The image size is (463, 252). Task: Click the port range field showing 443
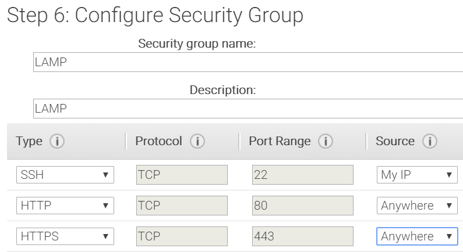click(x=302, y=236)
